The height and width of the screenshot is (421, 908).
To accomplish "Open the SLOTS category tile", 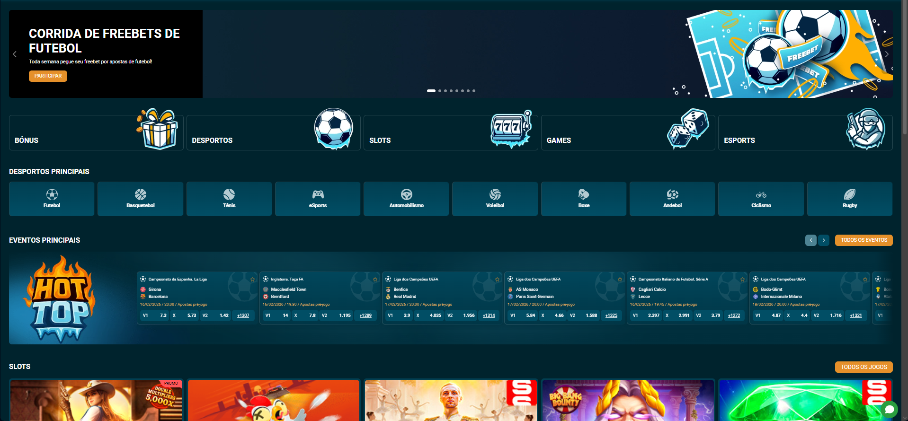I will point(450,133).
